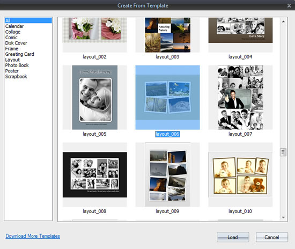
Task: Choose the layout_005 couple portrait thumbnail
Action: (94, 98)
